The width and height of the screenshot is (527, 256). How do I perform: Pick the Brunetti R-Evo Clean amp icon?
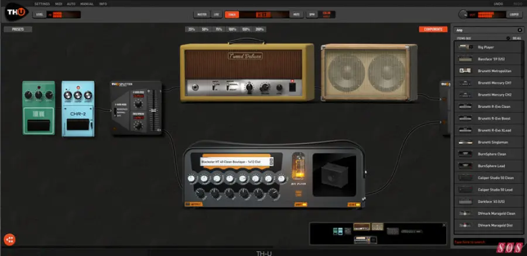466,106
